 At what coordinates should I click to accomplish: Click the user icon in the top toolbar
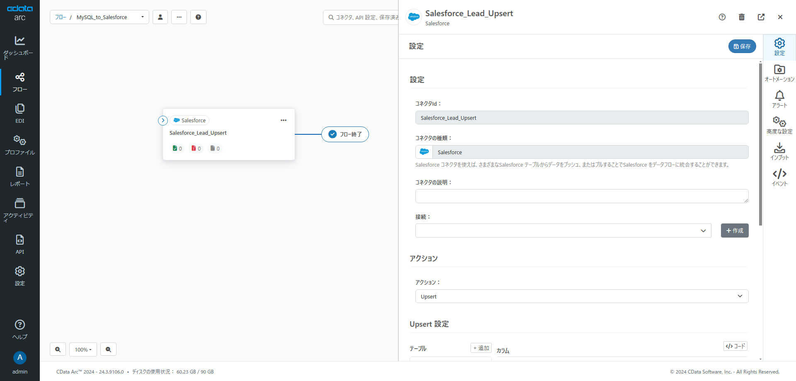tap(160, 17)
